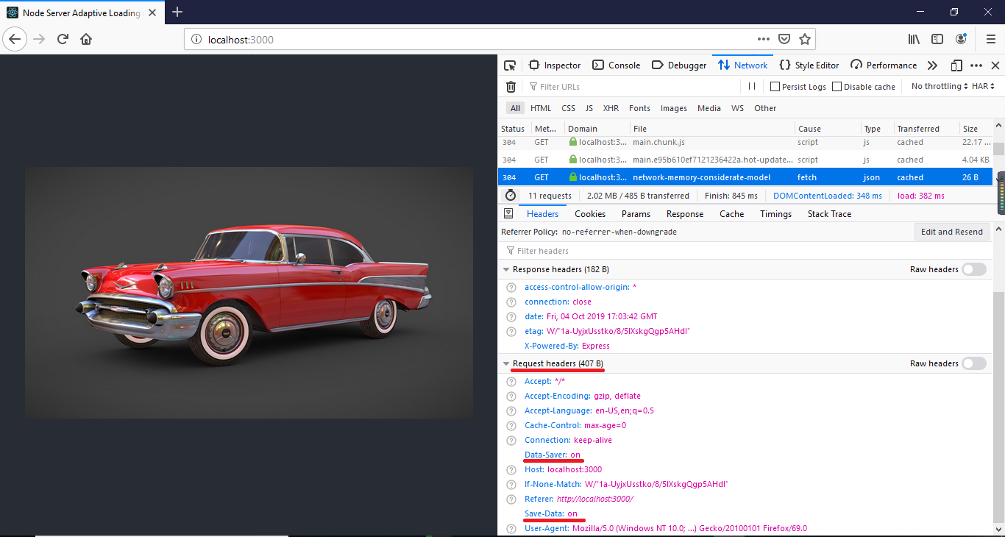This screenshot has width=1005, height=537.
Task: Click the stopwatch performance analysis icon
Action: point(511,195)
